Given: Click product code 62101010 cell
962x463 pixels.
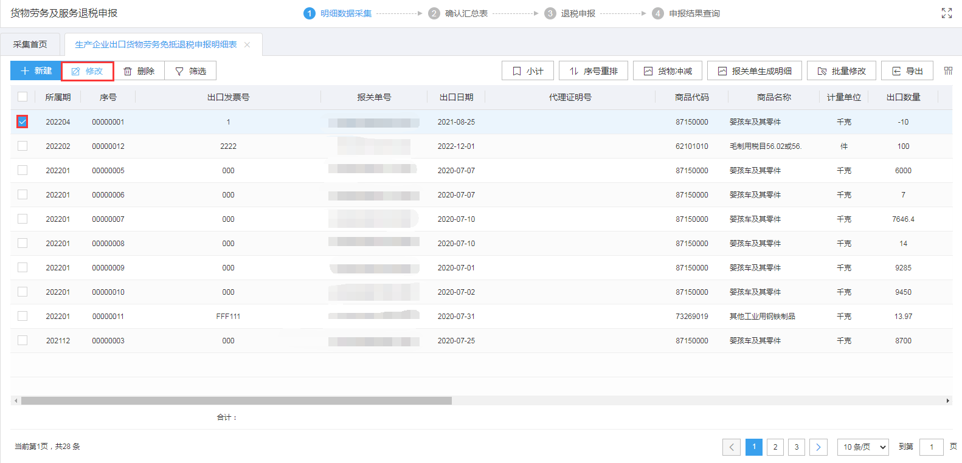Looking at the screenshot, I should (692, 146).
